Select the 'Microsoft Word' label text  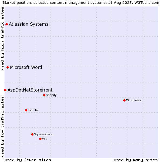(26, 67)
